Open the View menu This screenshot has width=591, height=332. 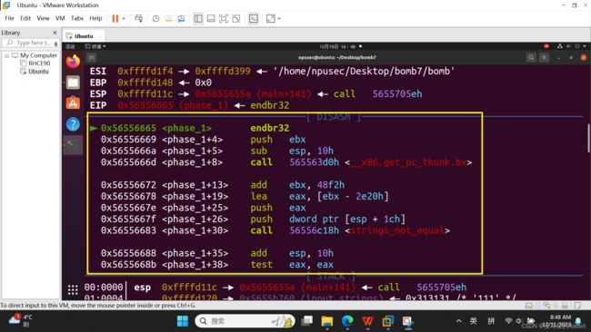(x=43, y=18)
